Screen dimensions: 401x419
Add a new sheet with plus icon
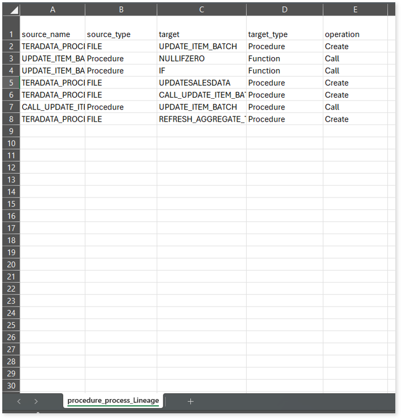point(190,401)
